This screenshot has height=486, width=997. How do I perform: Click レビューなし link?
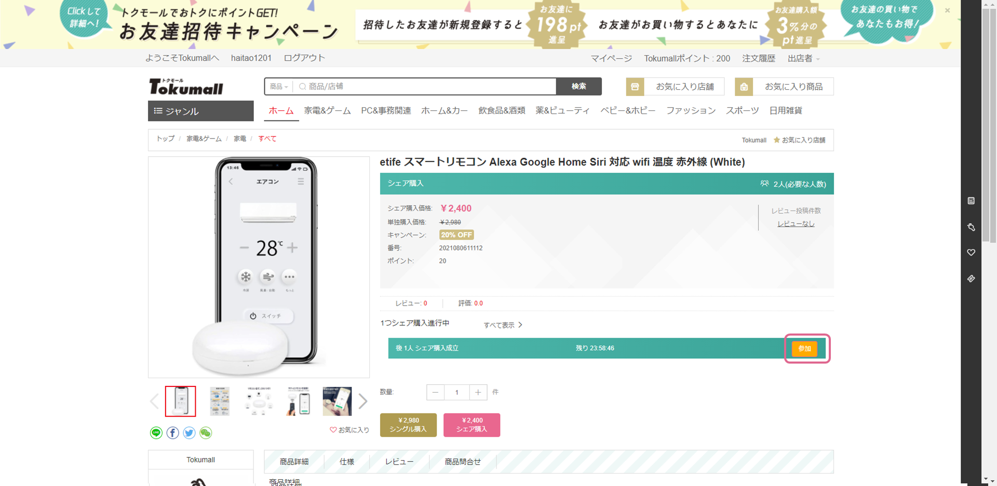796,224
